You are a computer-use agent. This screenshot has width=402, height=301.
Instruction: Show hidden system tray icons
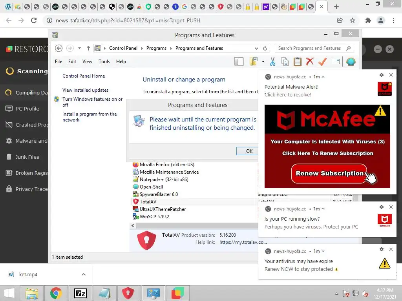tap(336, 294)
